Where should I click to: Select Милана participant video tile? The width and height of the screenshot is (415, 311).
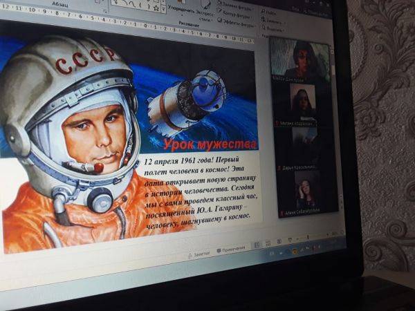point(302,102)
